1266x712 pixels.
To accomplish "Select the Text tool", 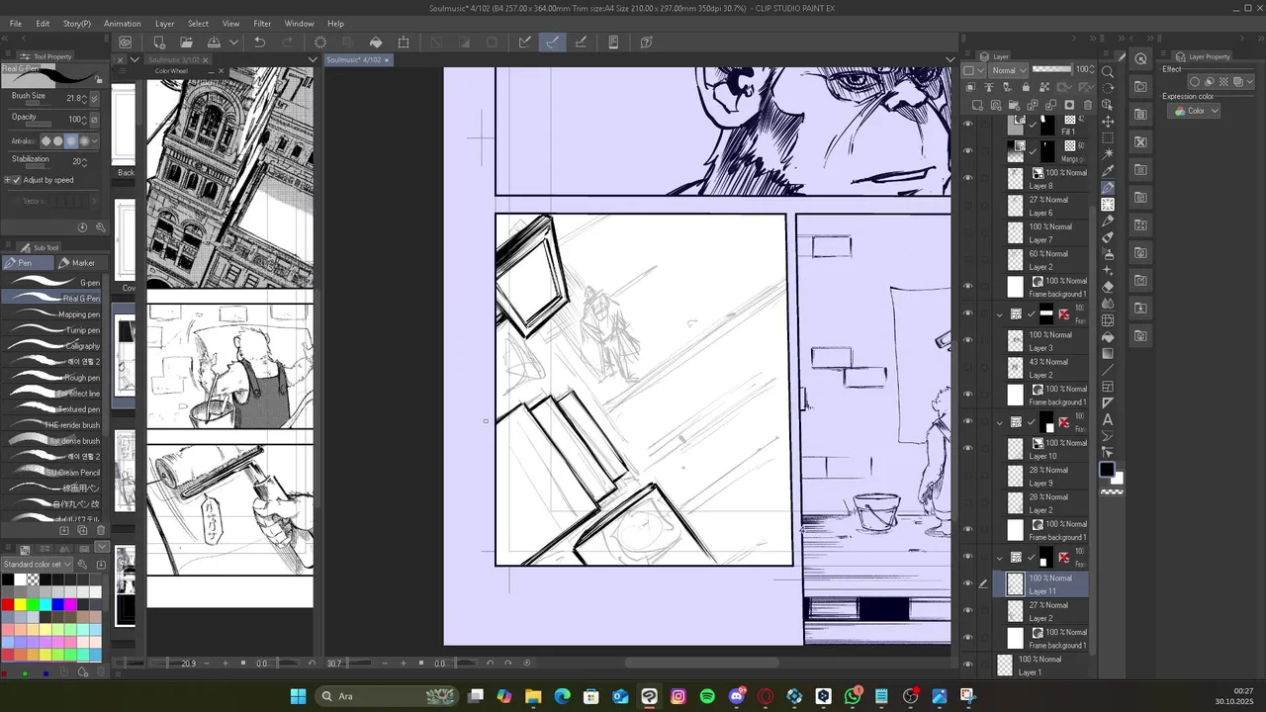I will (1108, 420).
